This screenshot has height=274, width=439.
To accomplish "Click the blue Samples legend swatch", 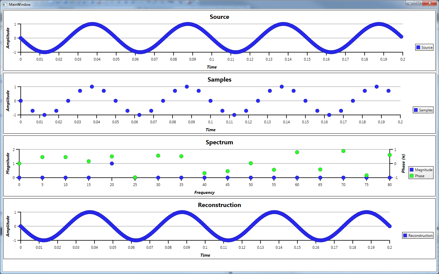I will point(416,110).
